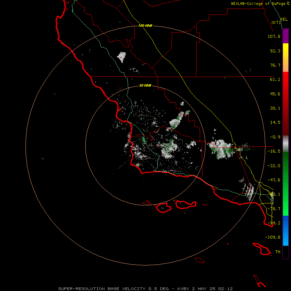Click the [KT] units label

tap(276, 22)
